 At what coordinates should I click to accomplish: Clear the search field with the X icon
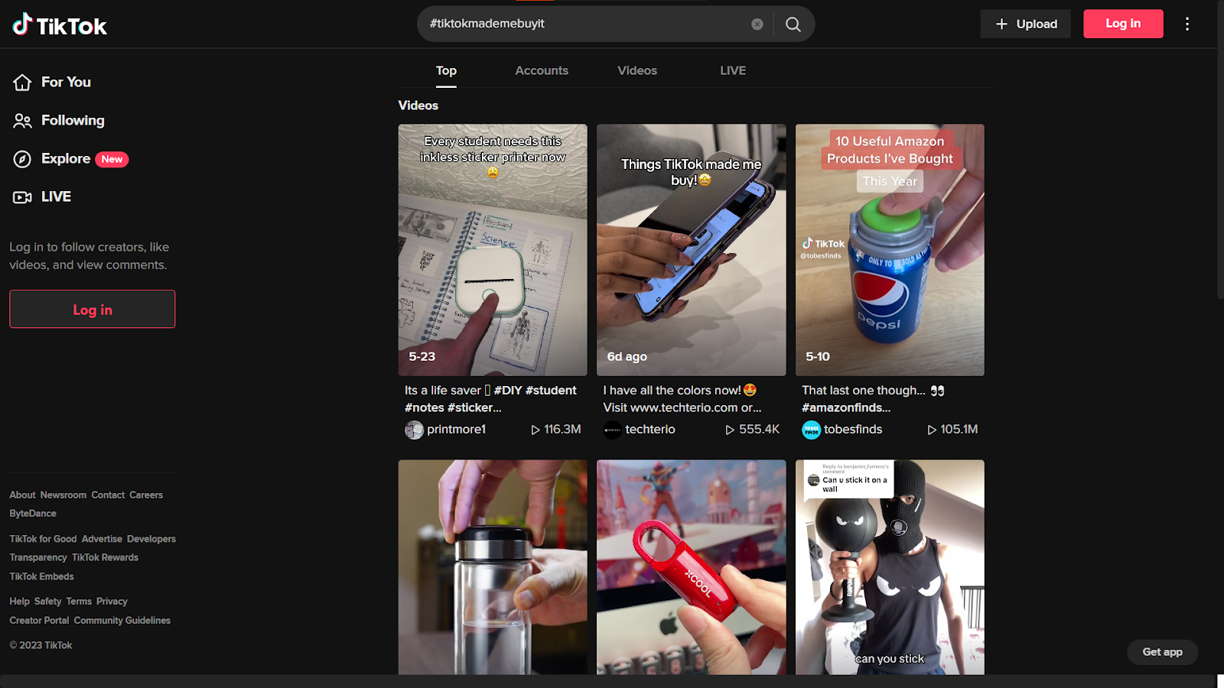pyautogui.click(x=757, y=24)
